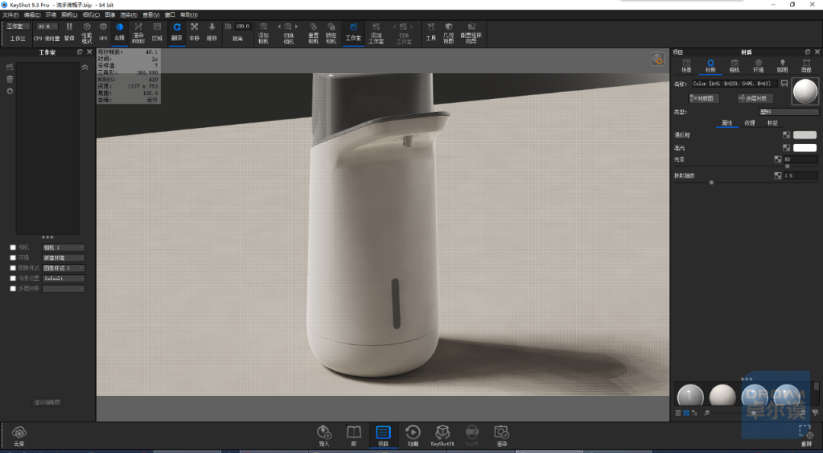Toggle 漫反射 texture checker icon

[786, 136]
